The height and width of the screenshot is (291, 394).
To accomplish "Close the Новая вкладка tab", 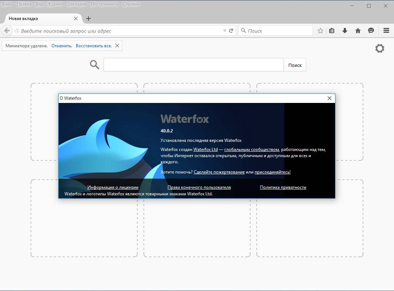I will [76, 19].
